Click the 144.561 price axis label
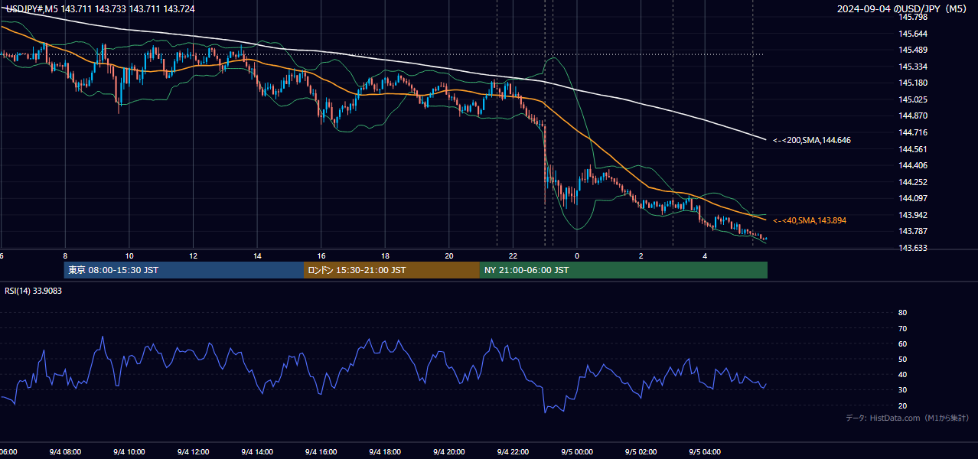Viewport: 978px width, 459px height. click(x=912, y=149)
